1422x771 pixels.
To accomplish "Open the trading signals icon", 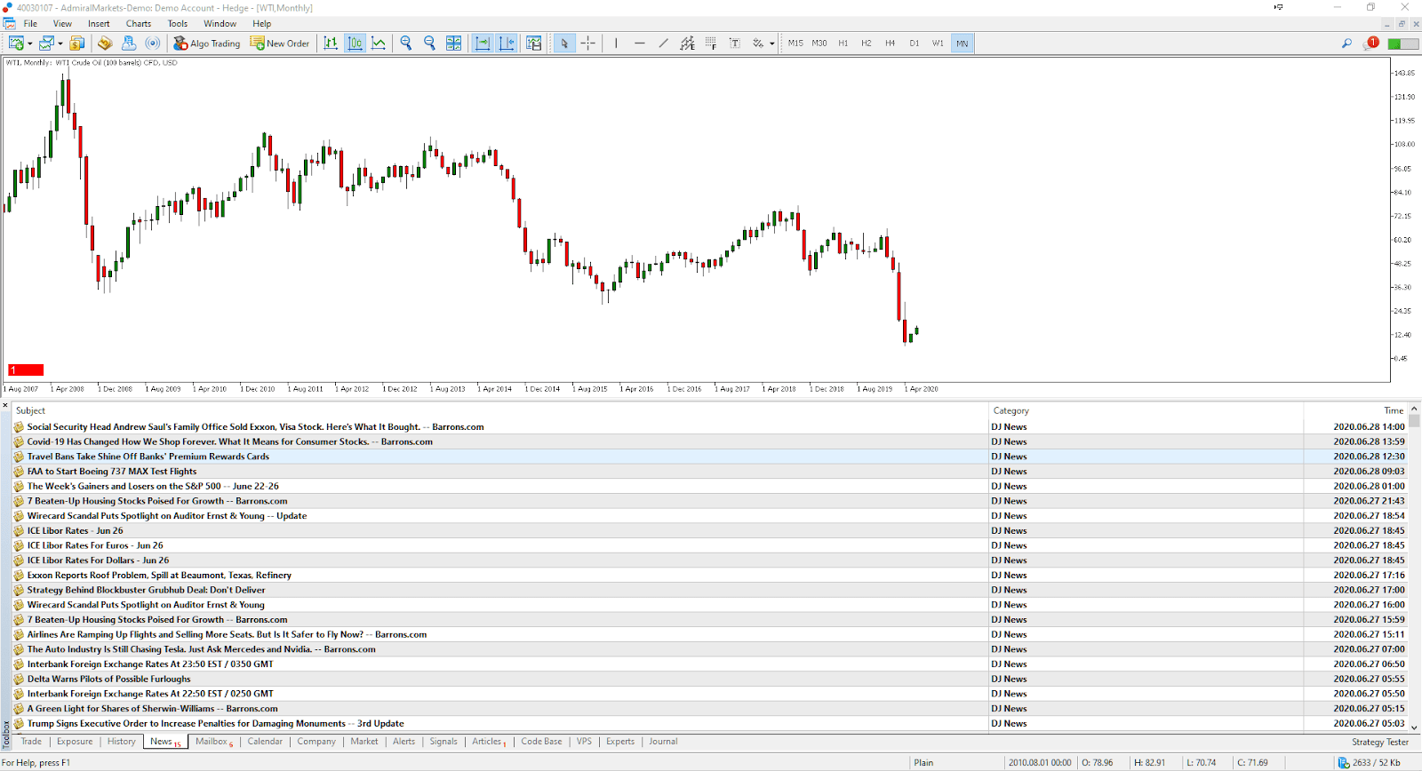I will point(153,43).
